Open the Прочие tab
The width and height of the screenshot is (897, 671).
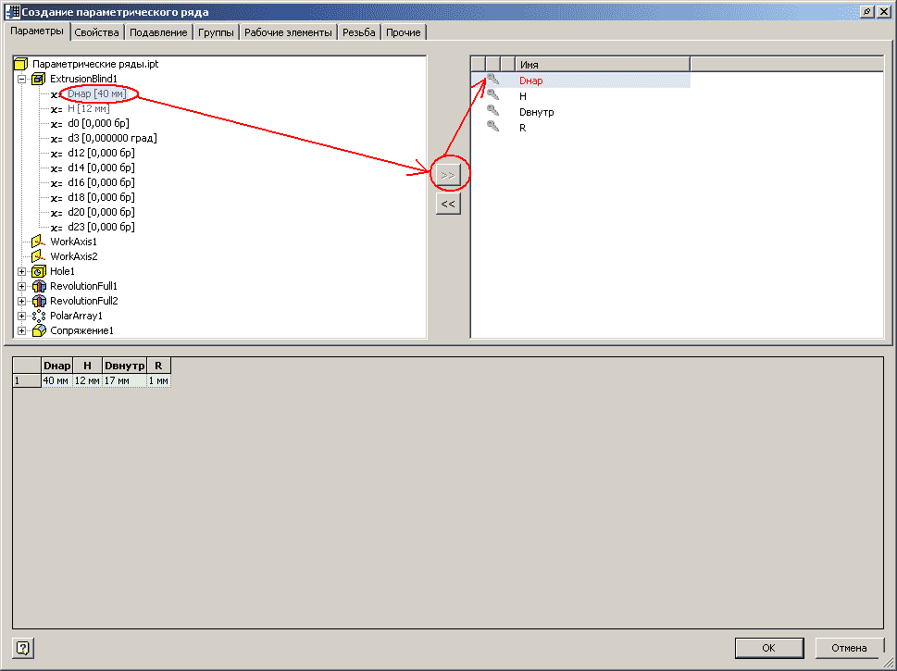pyautogui.click(x=404, y=32)
